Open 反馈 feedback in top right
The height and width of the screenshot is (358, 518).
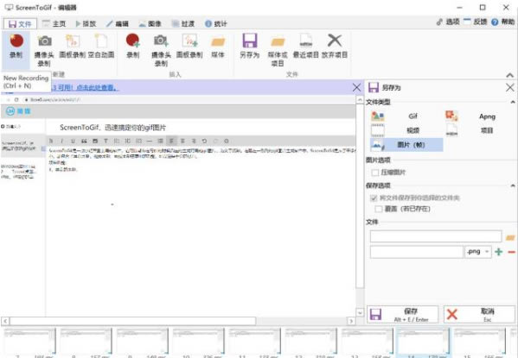(475, 22)
